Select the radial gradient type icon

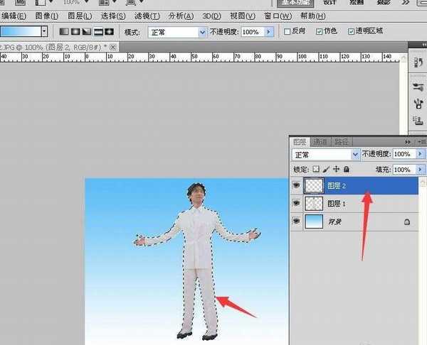[75, 32]
